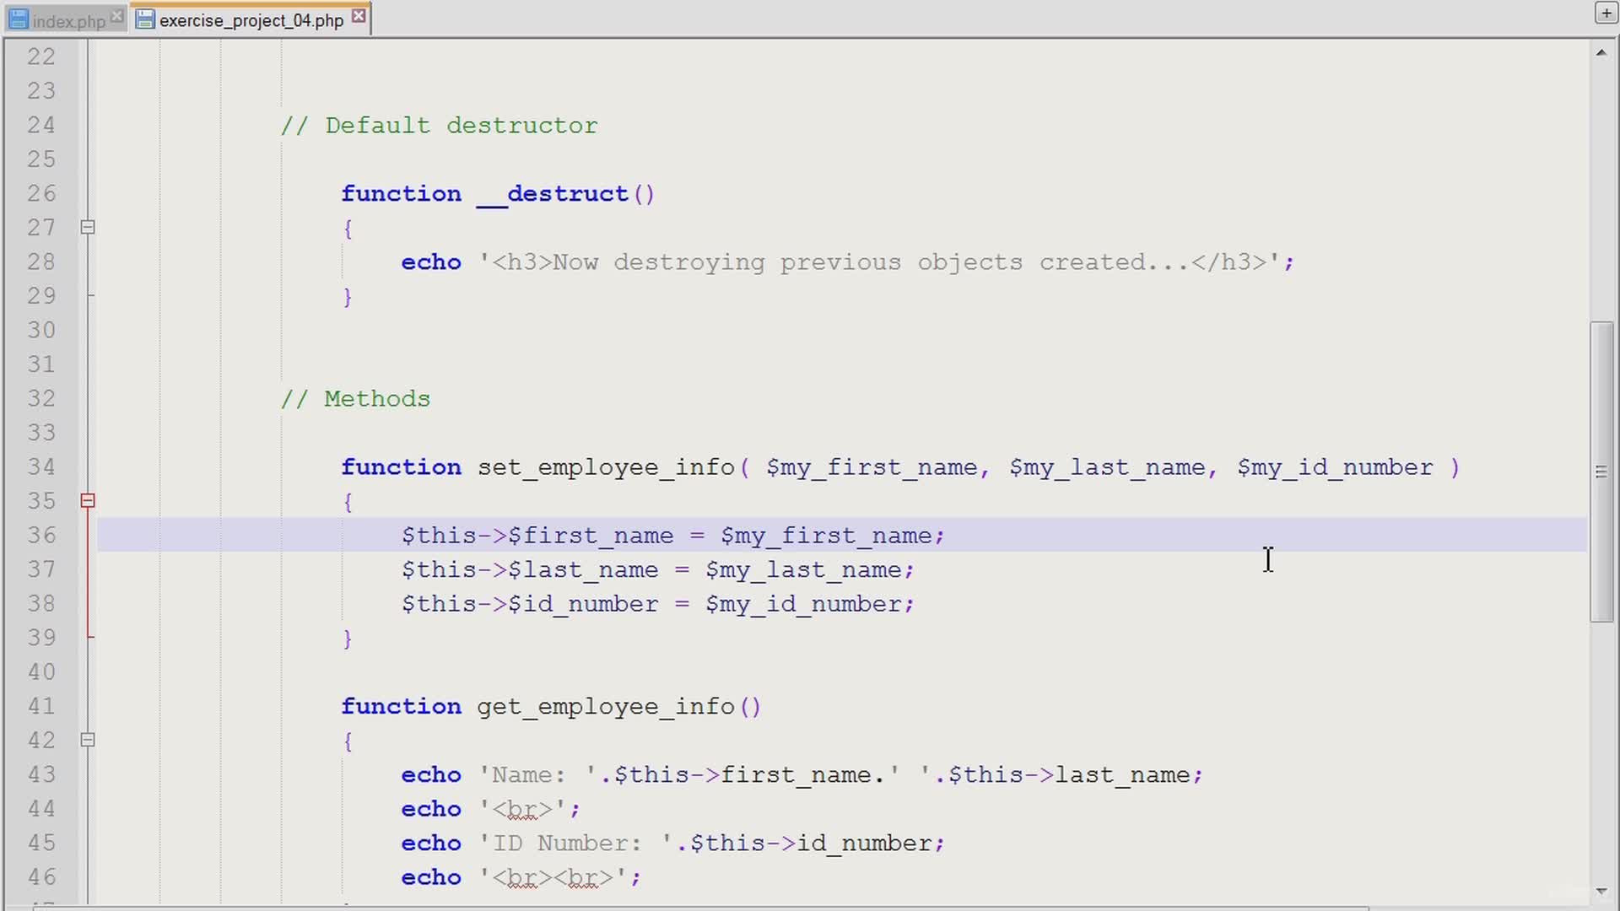Place cursor on the set_employee_info function name
This screenshot has height=911, width=1620.
[606, 467]
